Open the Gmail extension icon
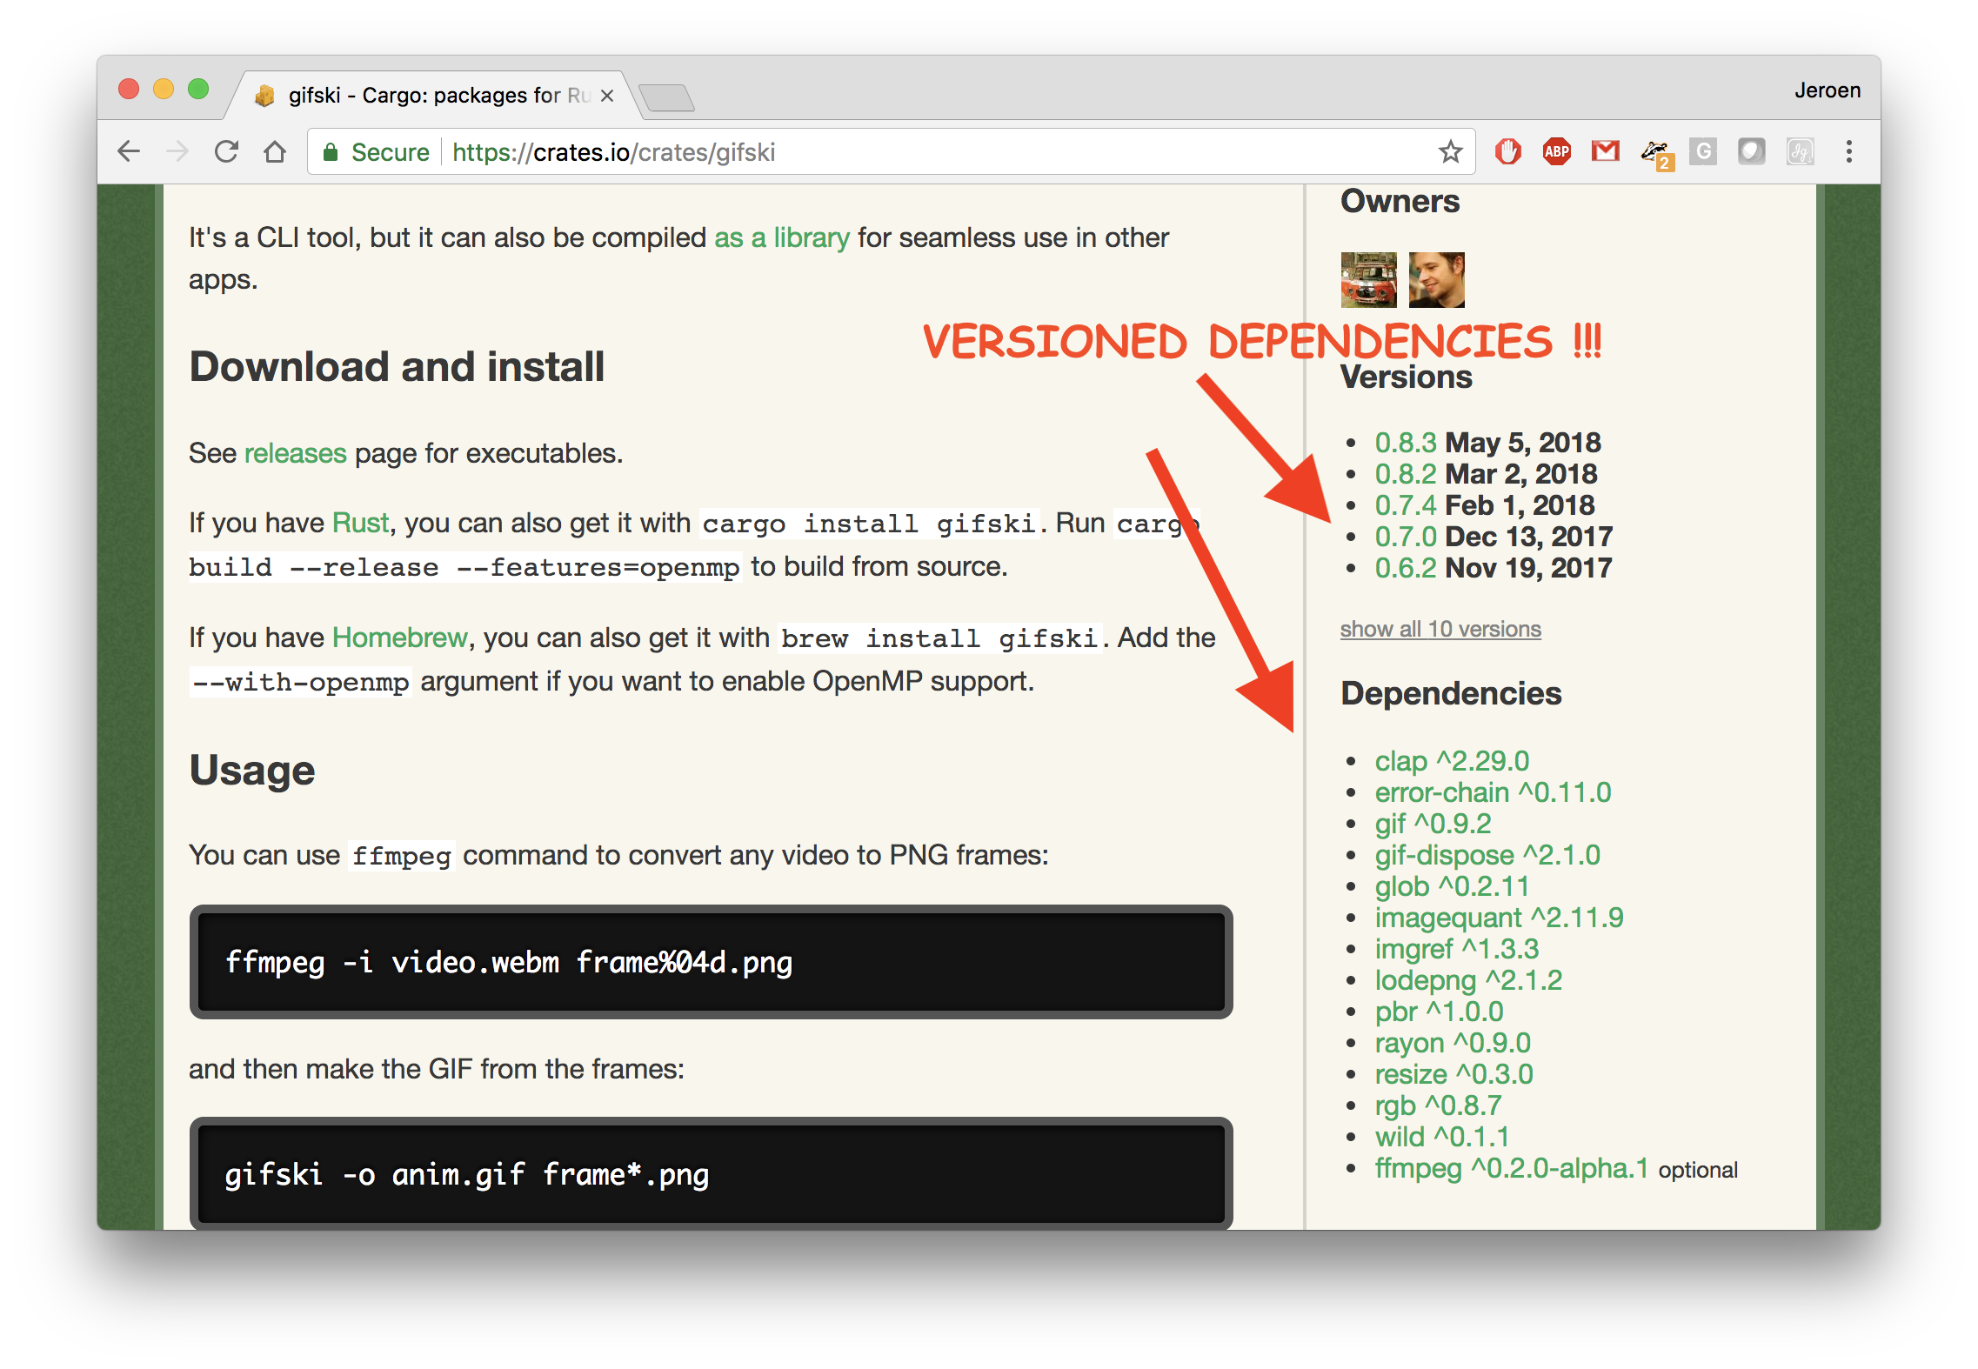Image resolution: width=1978 pixels, height=1369 pixels. [x=1605, y=152]
